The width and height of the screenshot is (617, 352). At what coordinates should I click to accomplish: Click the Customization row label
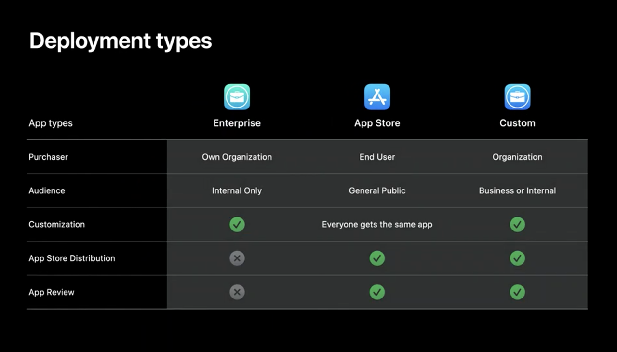click(x=56, y=224)
